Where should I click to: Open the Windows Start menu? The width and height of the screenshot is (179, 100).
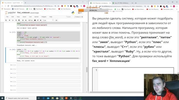coord(2,98)
